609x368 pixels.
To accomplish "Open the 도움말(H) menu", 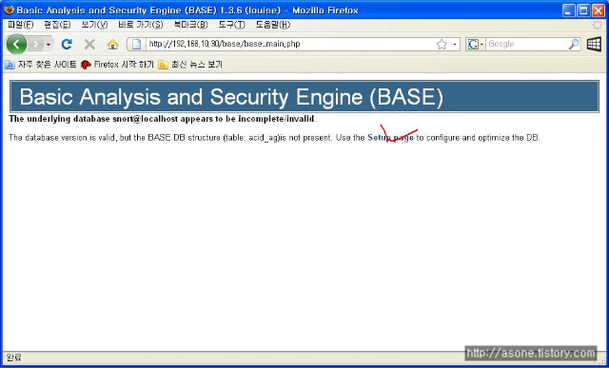I will (273, 25).
